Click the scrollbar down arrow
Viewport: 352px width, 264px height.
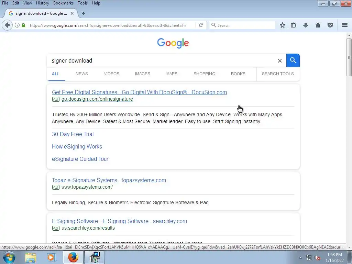coord(349,247)
